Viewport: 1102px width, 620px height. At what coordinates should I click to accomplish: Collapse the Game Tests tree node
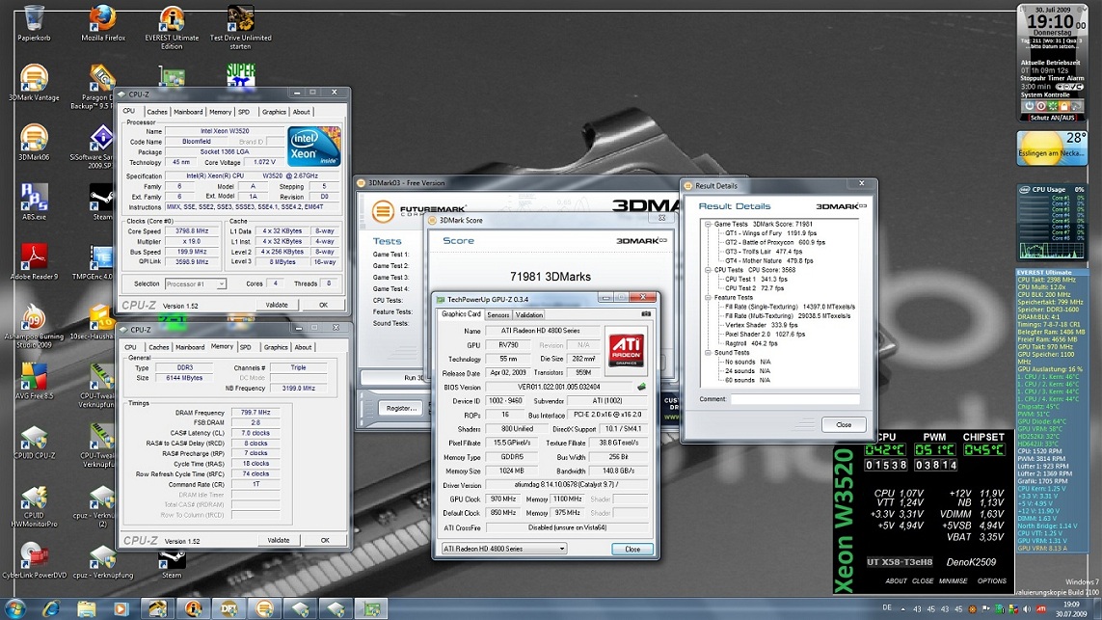point(708,225)
